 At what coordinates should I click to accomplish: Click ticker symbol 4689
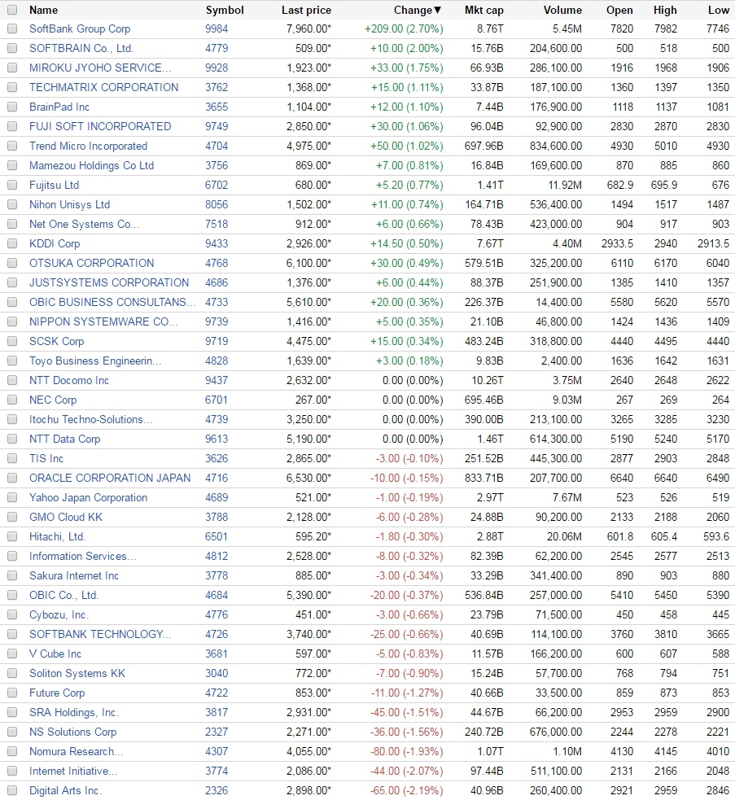[x=217, y=498]
